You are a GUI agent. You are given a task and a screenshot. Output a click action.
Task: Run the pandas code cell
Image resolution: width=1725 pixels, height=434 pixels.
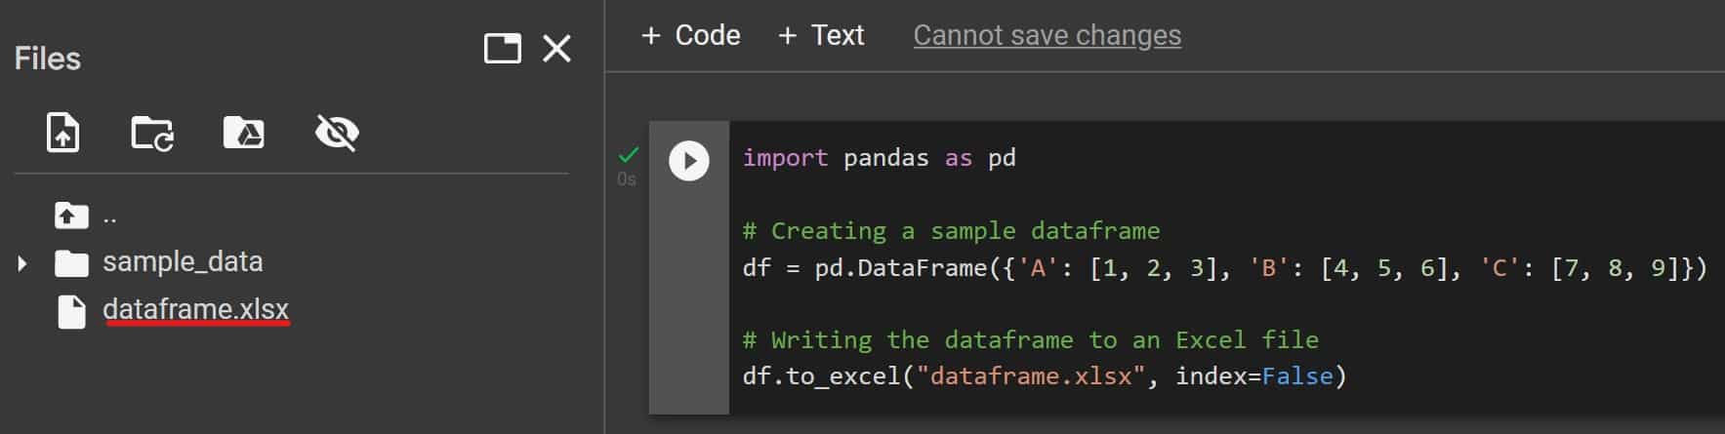689,161
